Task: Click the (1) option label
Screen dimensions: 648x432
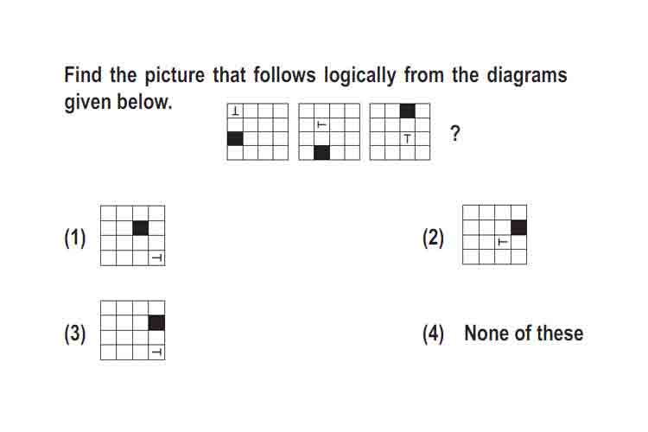Action: [75, 238]
